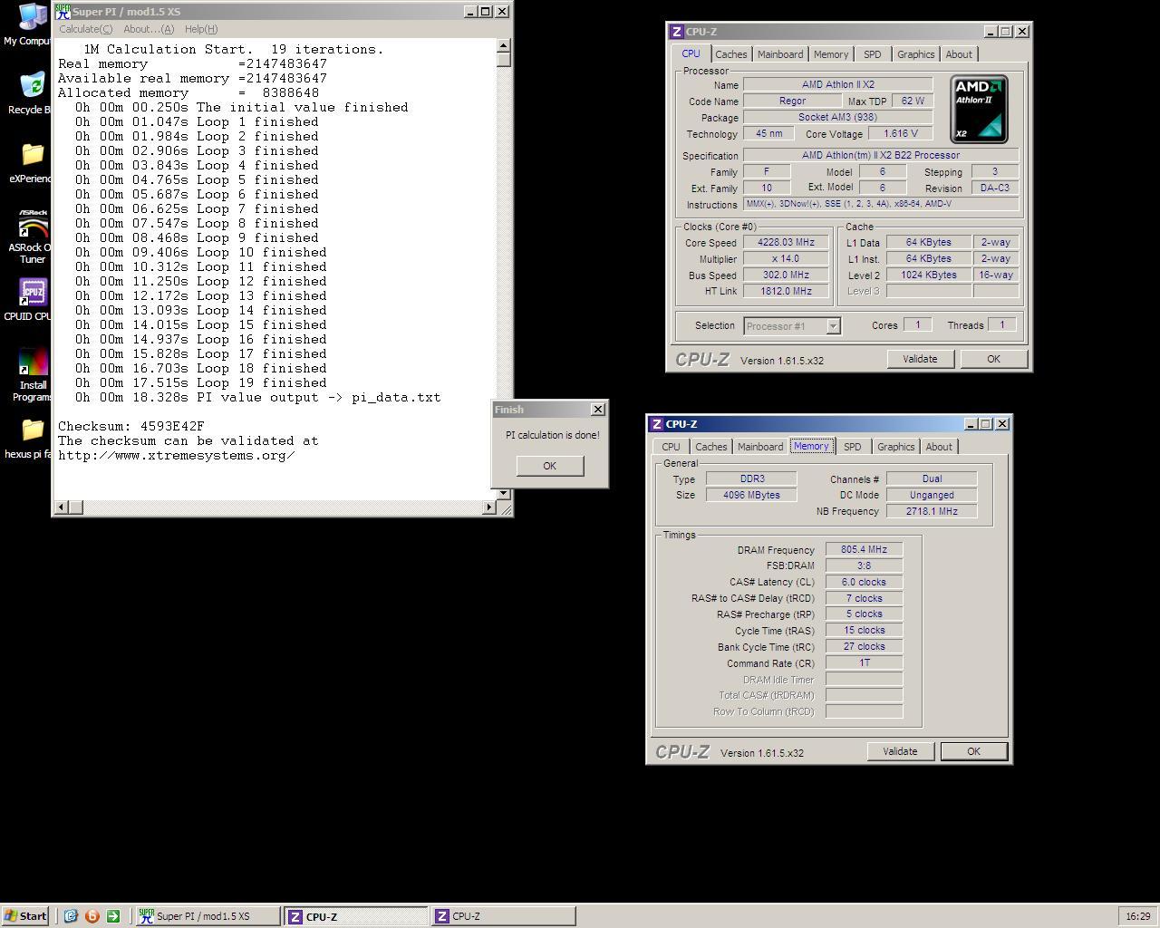Click the green arrow quick launch icon

click(x=113, y=916)
